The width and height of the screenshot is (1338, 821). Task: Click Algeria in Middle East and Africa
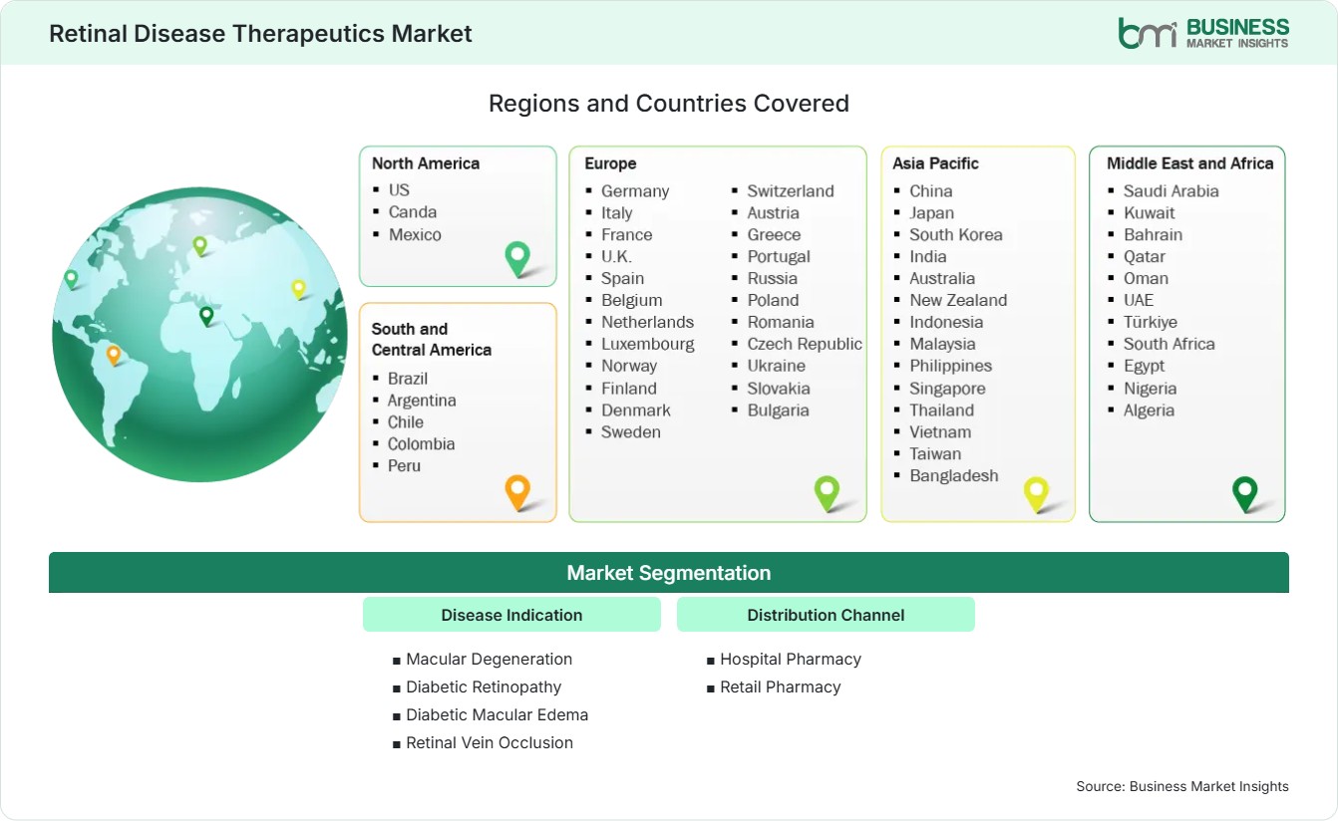pyautogui.click(x=1149, y=410)
